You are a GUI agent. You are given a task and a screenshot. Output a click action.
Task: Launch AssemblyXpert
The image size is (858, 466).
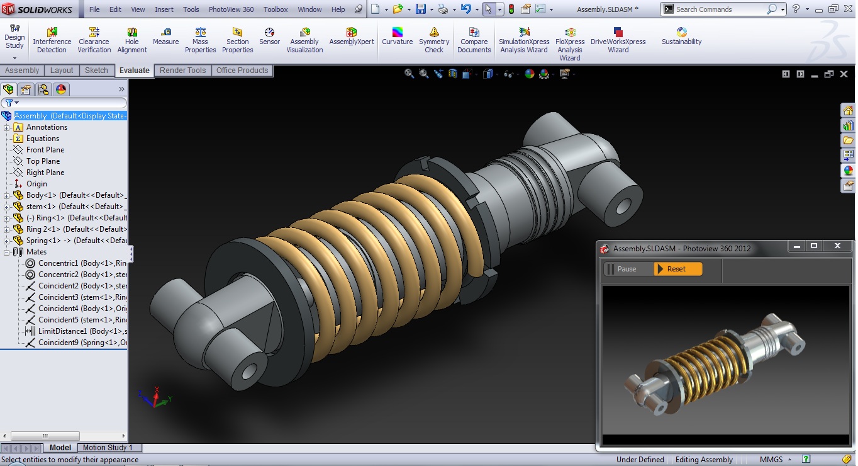tap(352, 37)
